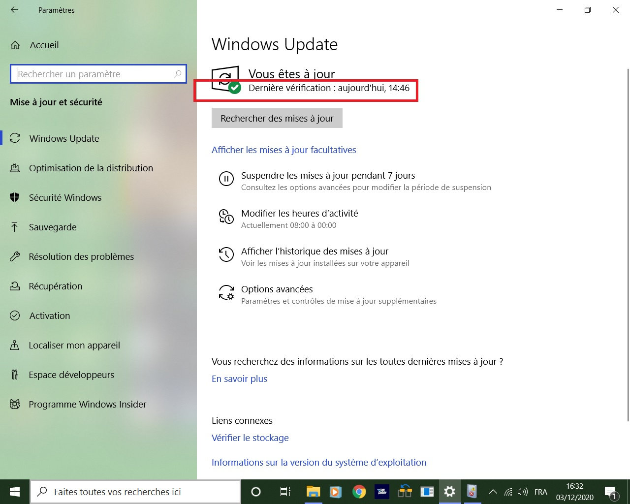The width and height of the screenshot is (630, 504).
Task: Open Résolution des problèmes
Action: click(x=81, y=257)
